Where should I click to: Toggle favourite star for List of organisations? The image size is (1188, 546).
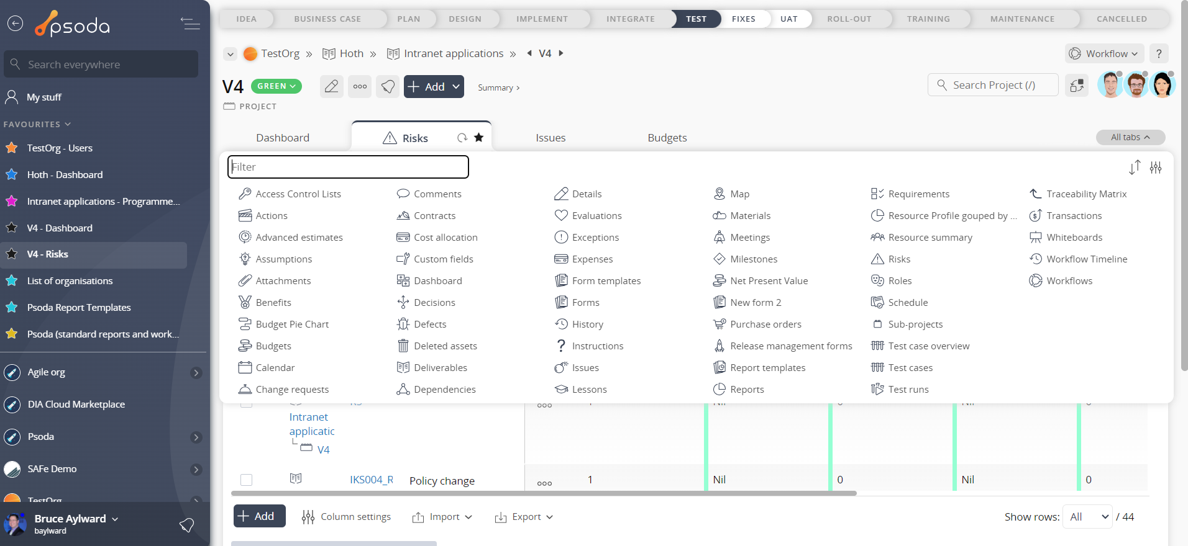(x=12, y=280)
